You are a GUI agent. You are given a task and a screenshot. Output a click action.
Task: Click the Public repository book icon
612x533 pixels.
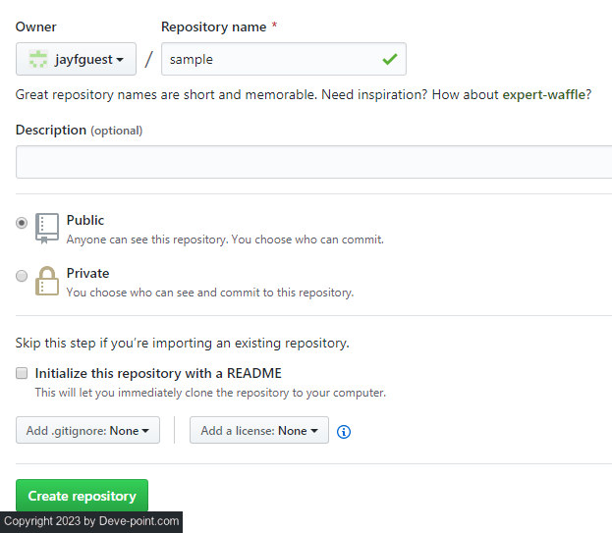pyautogui.click(x=47, y=227)
